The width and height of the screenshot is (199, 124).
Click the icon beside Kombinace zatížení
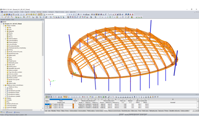7,95
